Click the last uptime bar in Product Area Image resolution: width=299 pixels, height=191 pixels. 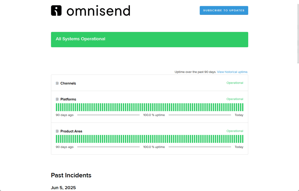point(243,139)
